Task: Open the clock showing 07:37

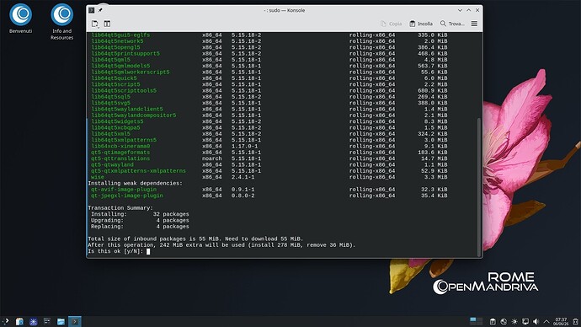Action: (561, 321)
